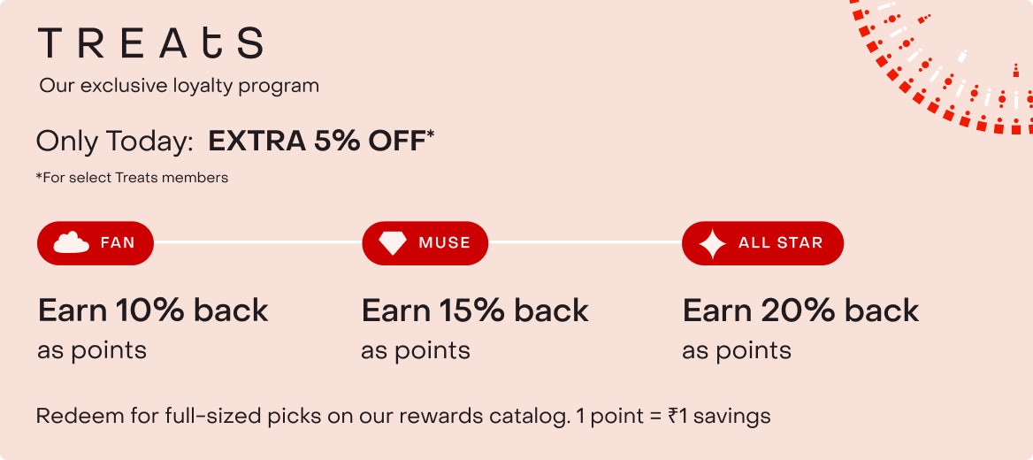Click "as points" under the ALL STAR tier

737,350
